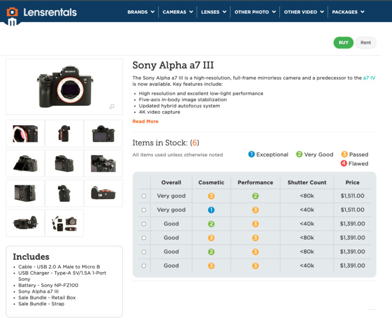Follow the a7 IV link
The height and width of the screenshot is (321, 392).
coord(369,78)
